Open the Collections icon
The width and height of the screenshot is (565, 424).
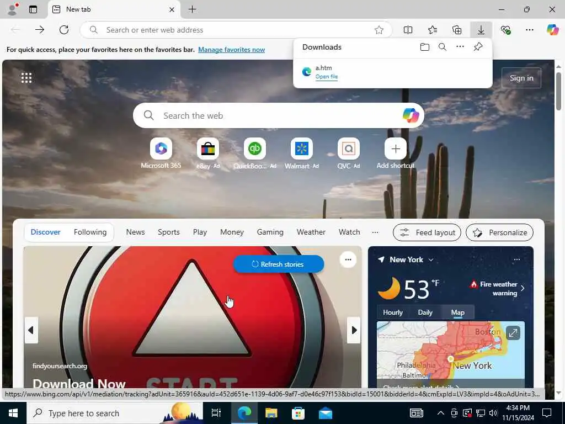pos(457,30)
